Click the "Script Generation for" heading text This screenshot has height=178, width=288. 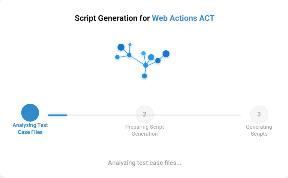point(112,18)
